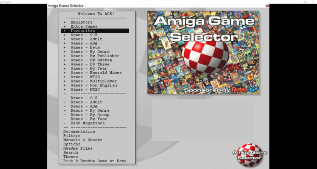
Task: Browse Demos - By Group
Action: coord(90,115)
